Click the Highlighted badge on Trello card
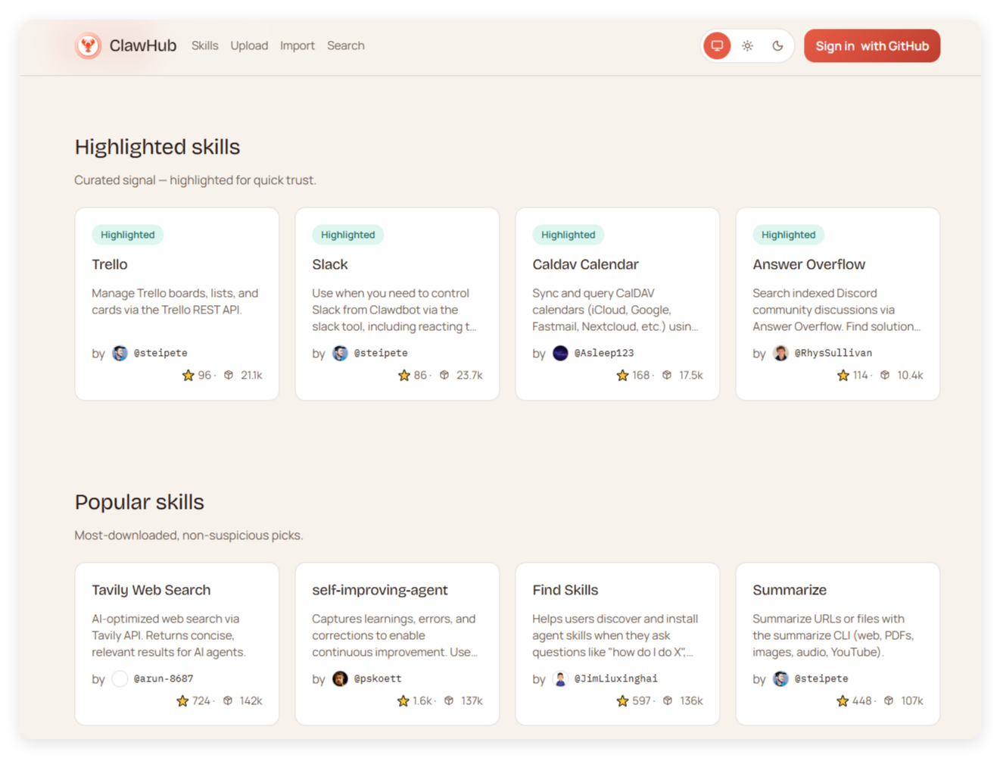 click(127, 235)
